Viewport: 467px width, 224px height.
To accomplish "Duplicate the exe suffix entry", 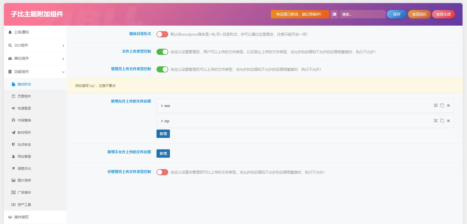I will pyautogui.click(x=442, y=106).
